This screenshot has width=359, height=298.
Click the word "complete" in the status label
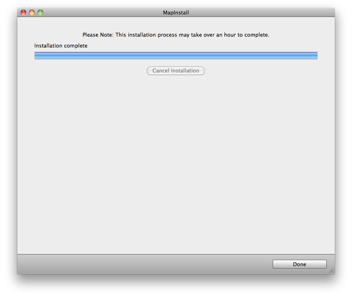coord(76,46)
